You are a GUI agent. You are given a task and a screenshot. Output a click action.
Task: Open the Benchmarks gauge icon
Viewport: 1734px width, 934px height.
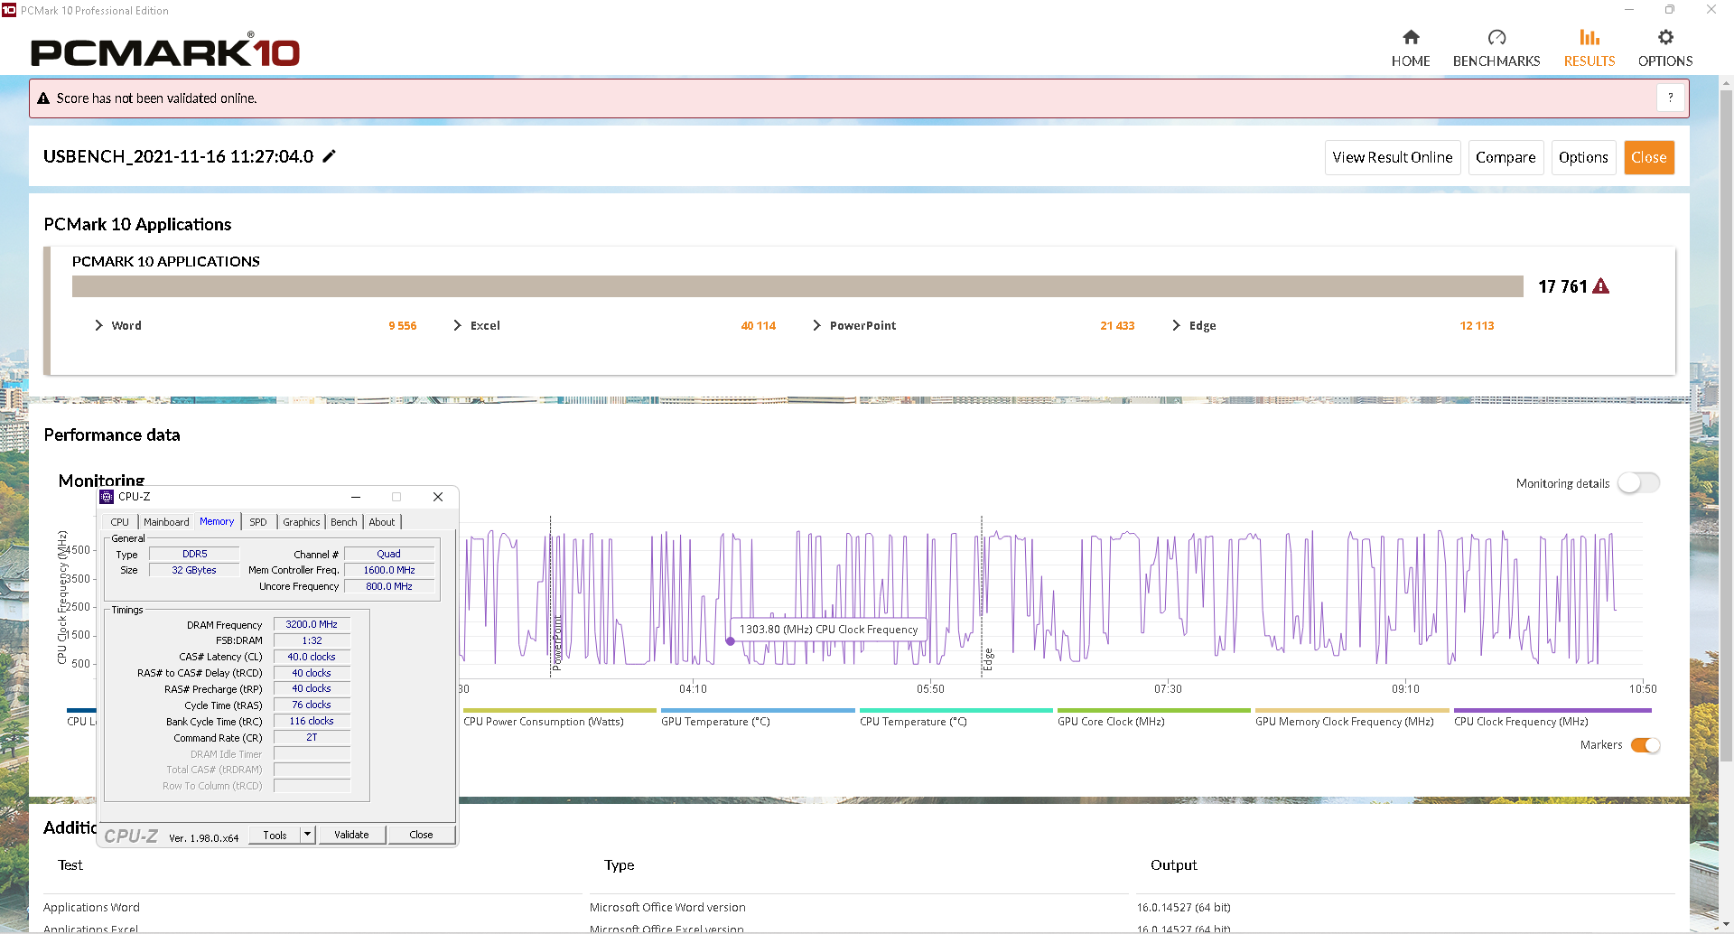click(x=1496, y=37)
